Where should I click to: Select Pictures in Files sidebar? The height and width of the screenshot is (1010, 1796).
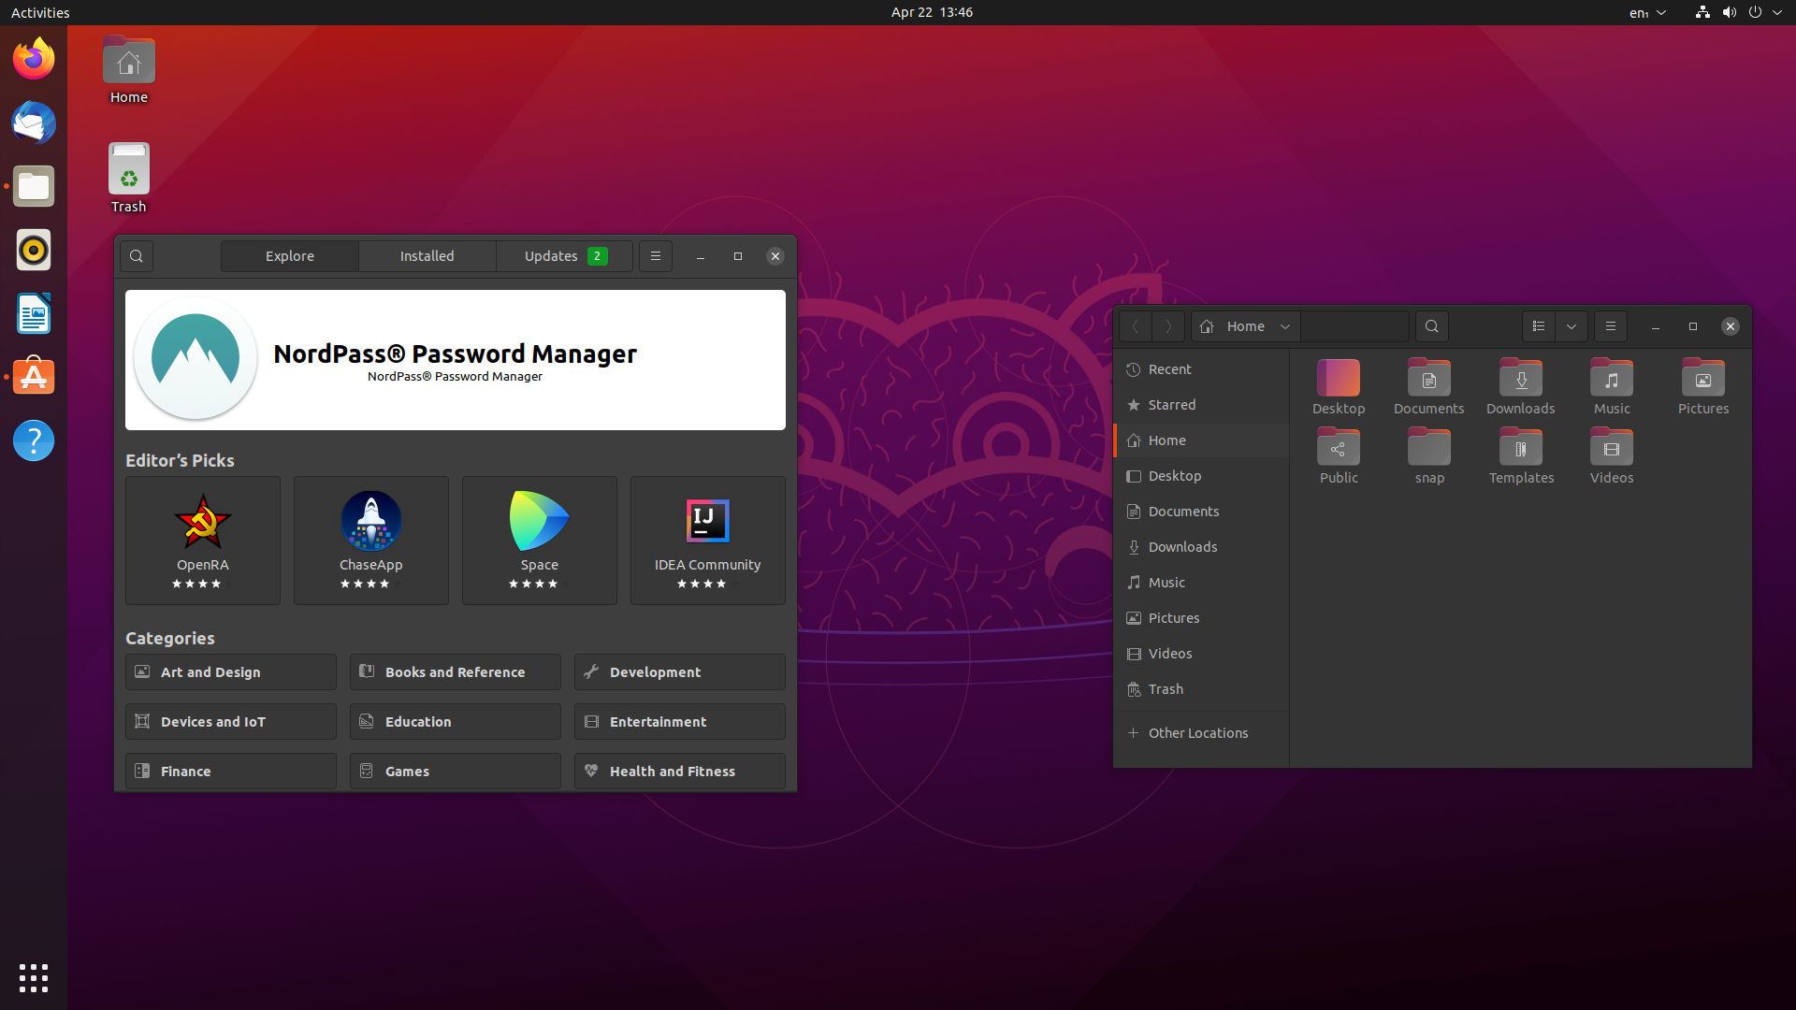click(x=1201, y=618)
